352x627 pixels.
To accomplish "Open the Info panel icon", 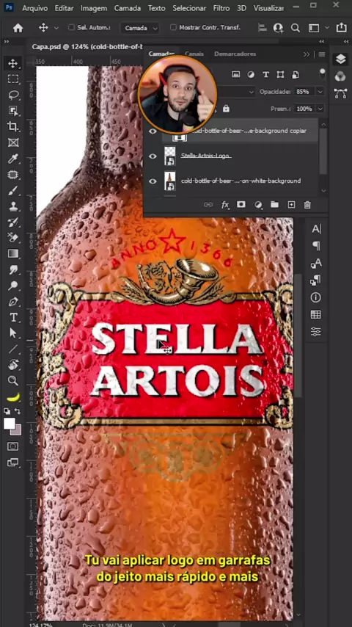I will (x=315, y=297).
